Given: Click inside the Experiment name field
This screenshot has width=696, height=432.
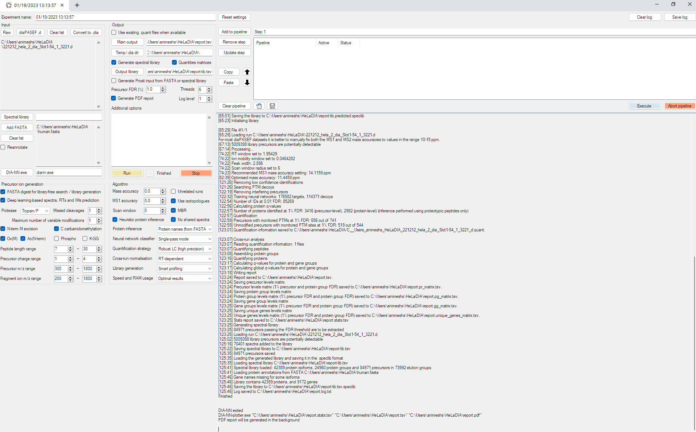Looking at the screenshot, I should pyautogui.click(x=124, y=17).
